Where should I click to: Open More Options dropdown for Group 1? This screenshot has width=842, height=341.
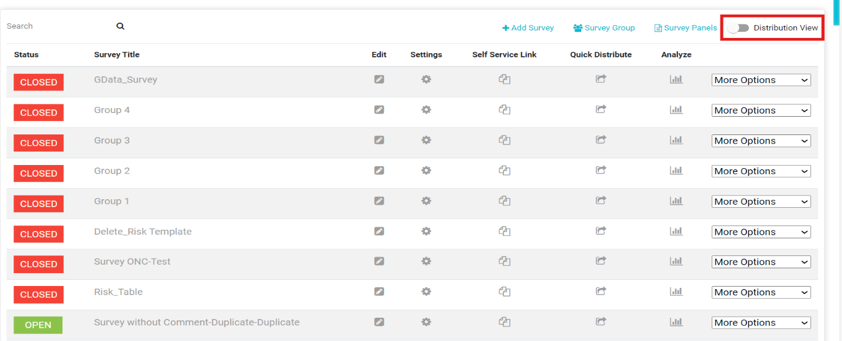click(x=761, y=202)
